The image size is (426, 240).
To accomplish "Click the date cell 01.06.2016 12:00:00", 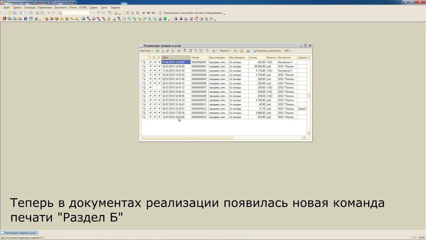I will [176, 62].
